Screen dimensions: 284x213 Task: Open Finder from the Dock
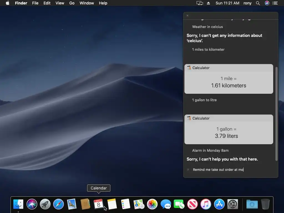click(x=18, y=204)
